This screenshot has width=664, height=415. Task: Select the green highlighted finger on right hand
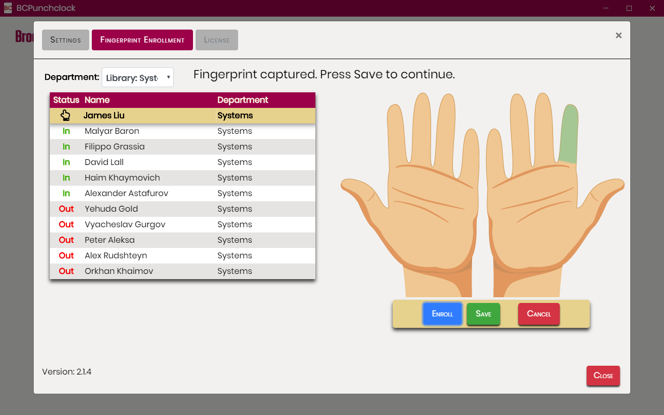[569, 134]
